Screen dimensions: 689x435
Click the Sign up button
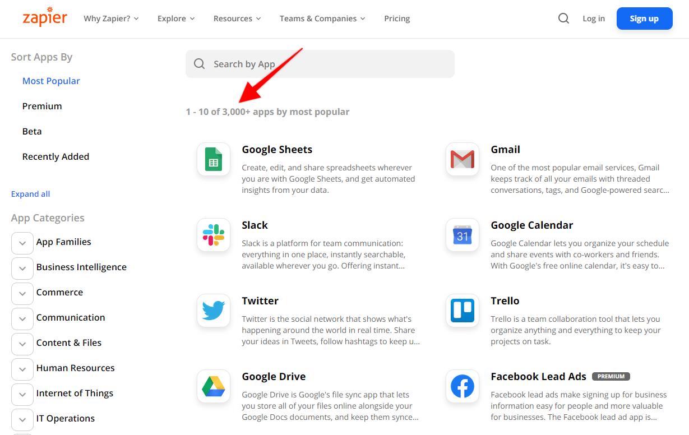coord(644,18)
